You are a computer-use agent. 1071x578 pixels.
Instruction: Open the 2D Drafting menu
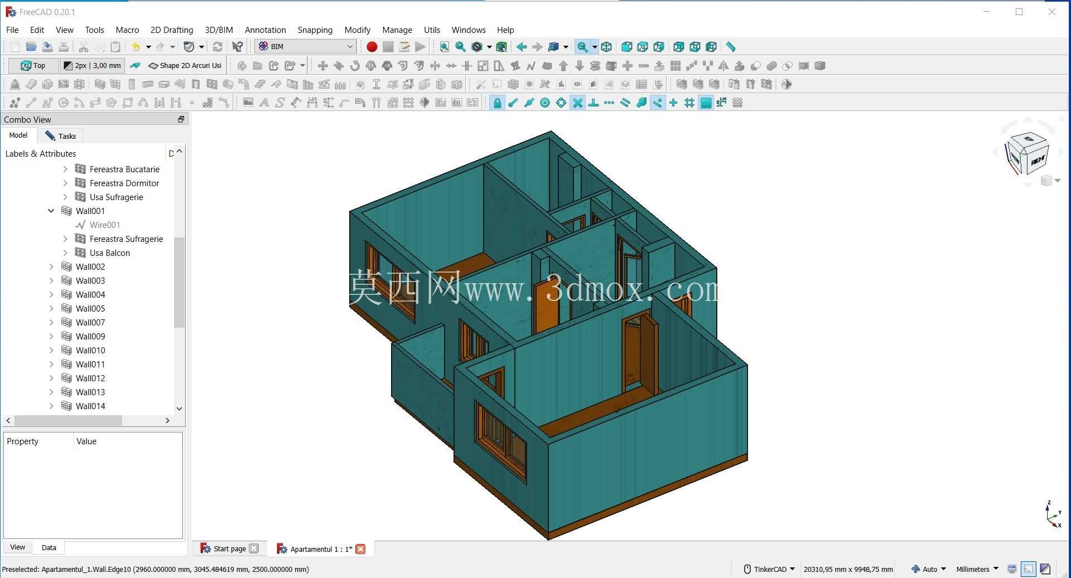(x=172, y=30)
